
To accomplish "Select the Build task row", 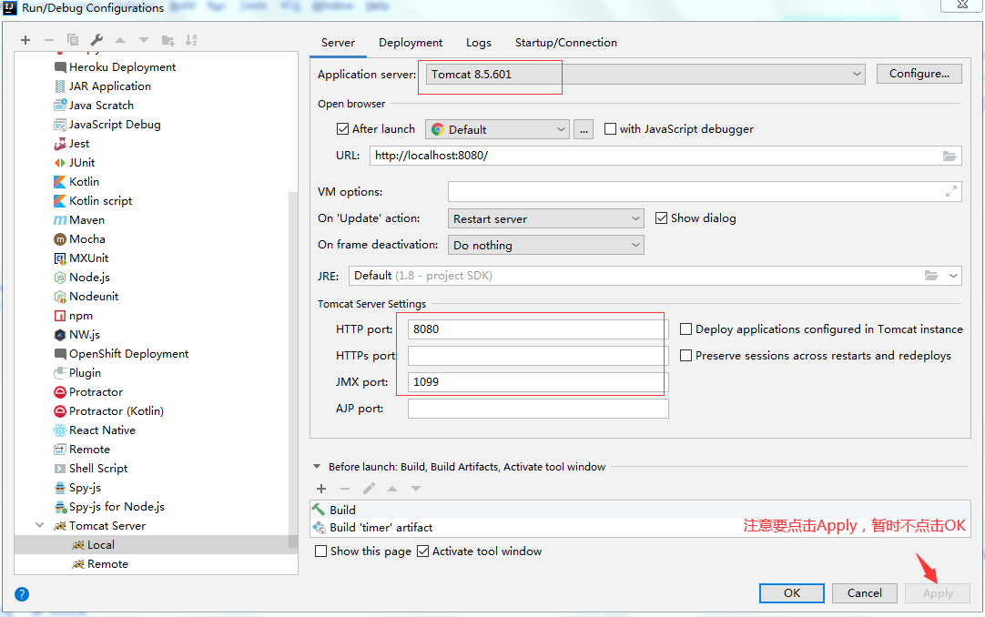I will pos(641,510).
